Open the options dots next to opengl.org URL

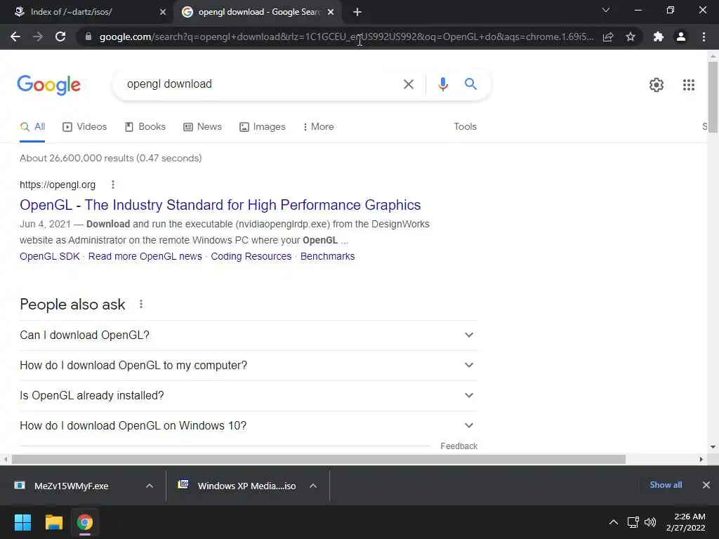(113, 185)
